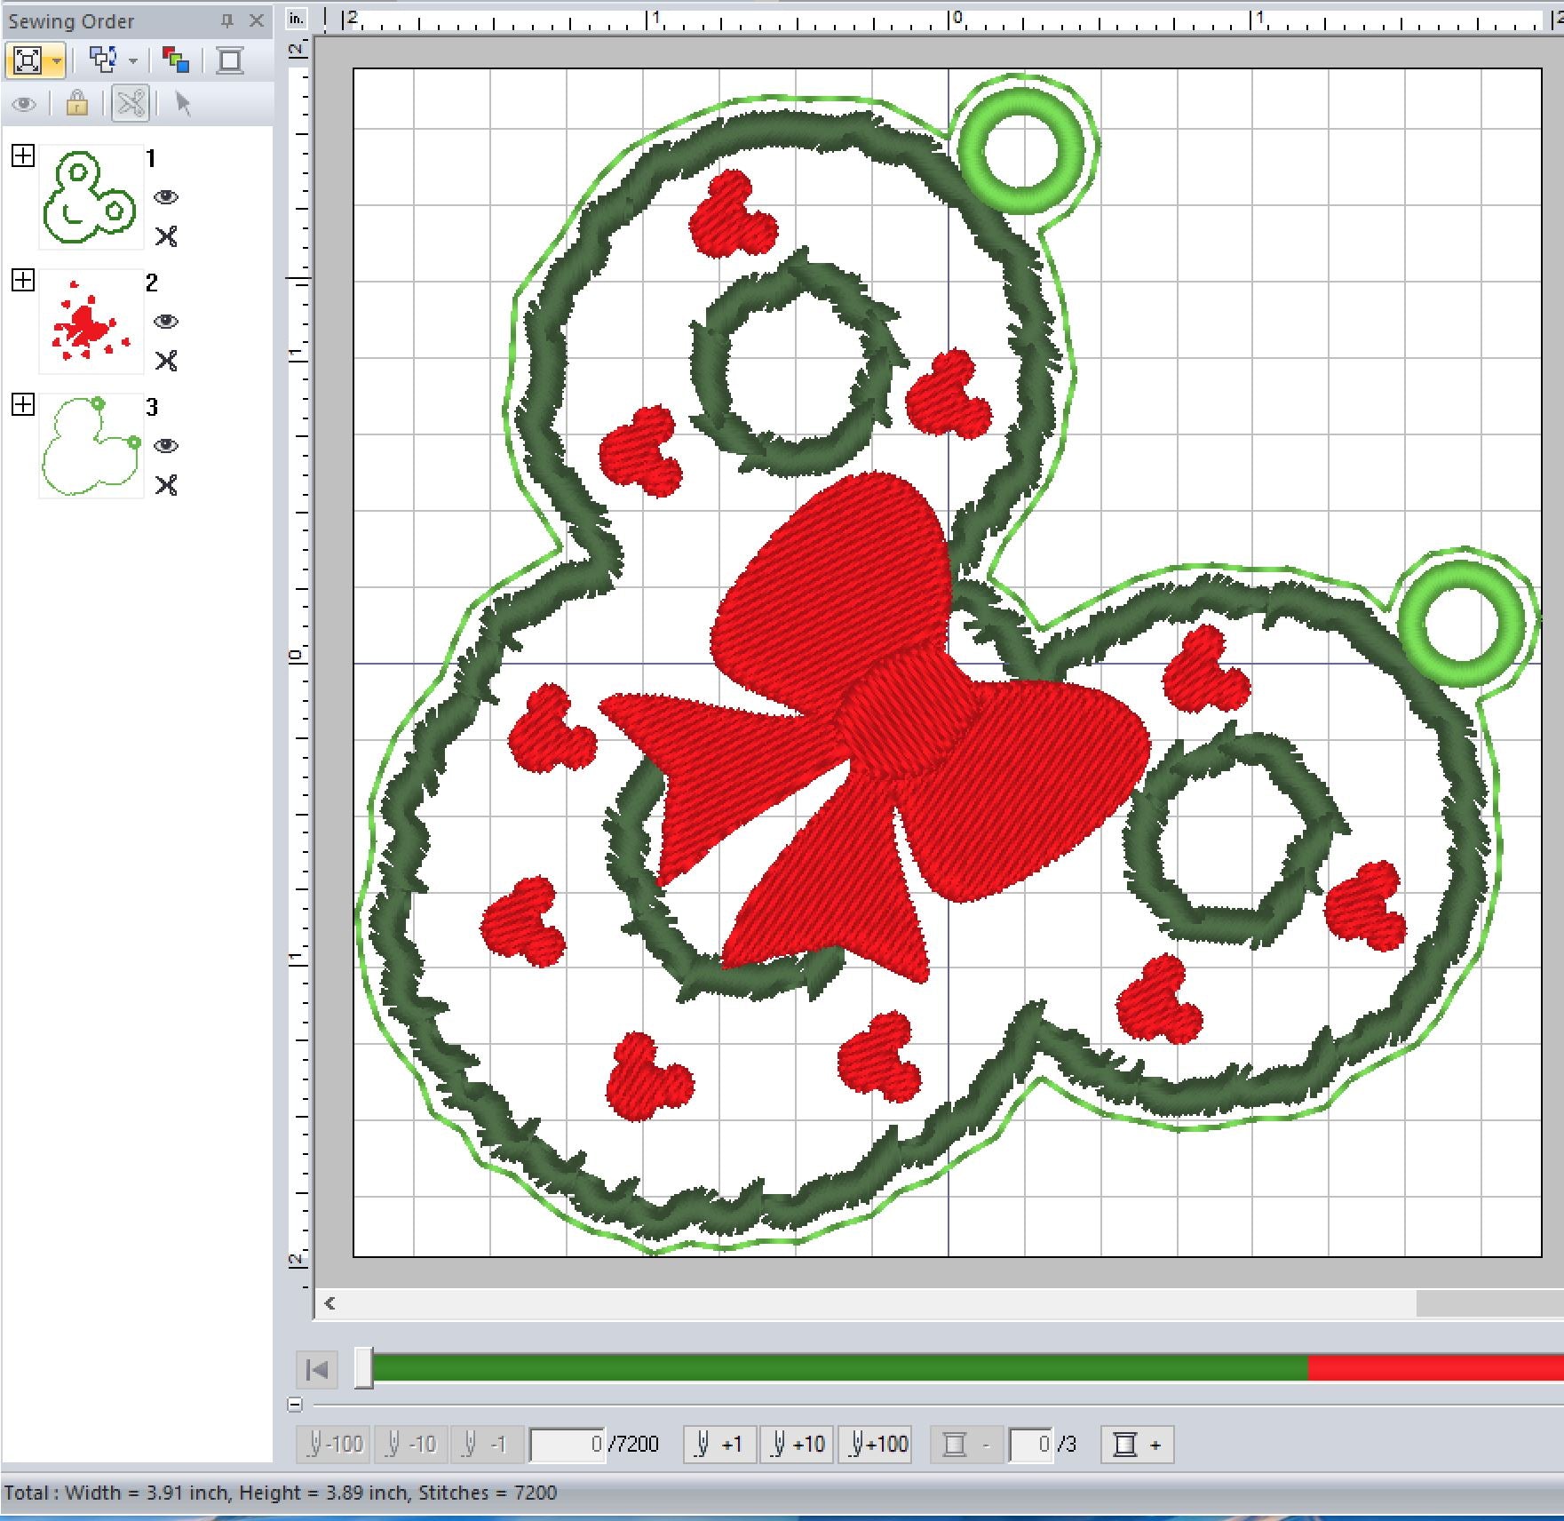Click the overlapping squares sewing order icon
The height and width of the screenshot is (1521, 1564).
coord(104,60)
